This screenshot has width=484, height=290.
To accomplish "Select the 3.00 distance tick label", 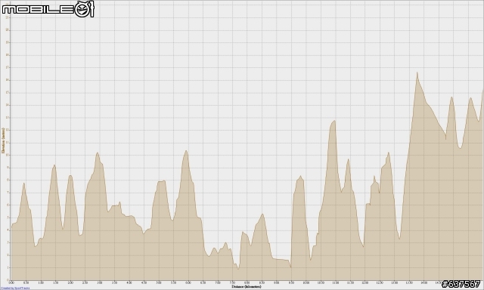I will point(100,282).
